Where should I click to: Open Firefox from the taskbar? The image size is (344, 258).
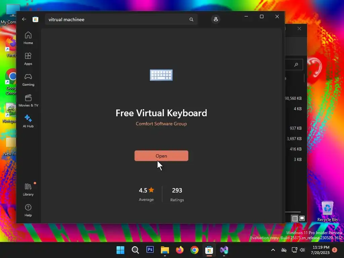(x=180, y=250)
